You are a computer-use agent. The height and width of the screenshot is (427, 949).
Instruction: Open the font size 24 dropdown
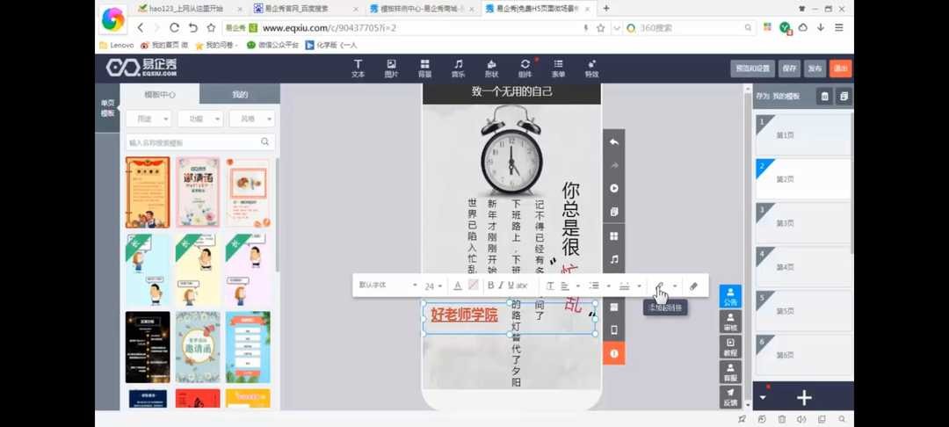434,286
